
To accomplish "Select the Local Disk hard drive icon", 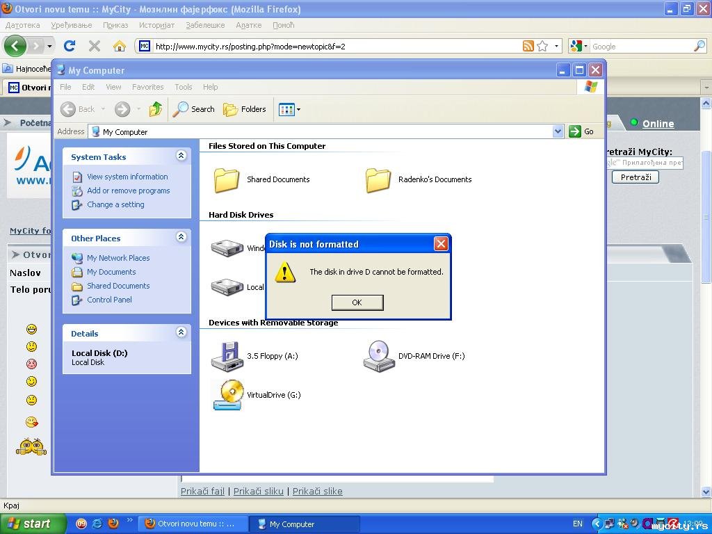I will tap(227, 287).
